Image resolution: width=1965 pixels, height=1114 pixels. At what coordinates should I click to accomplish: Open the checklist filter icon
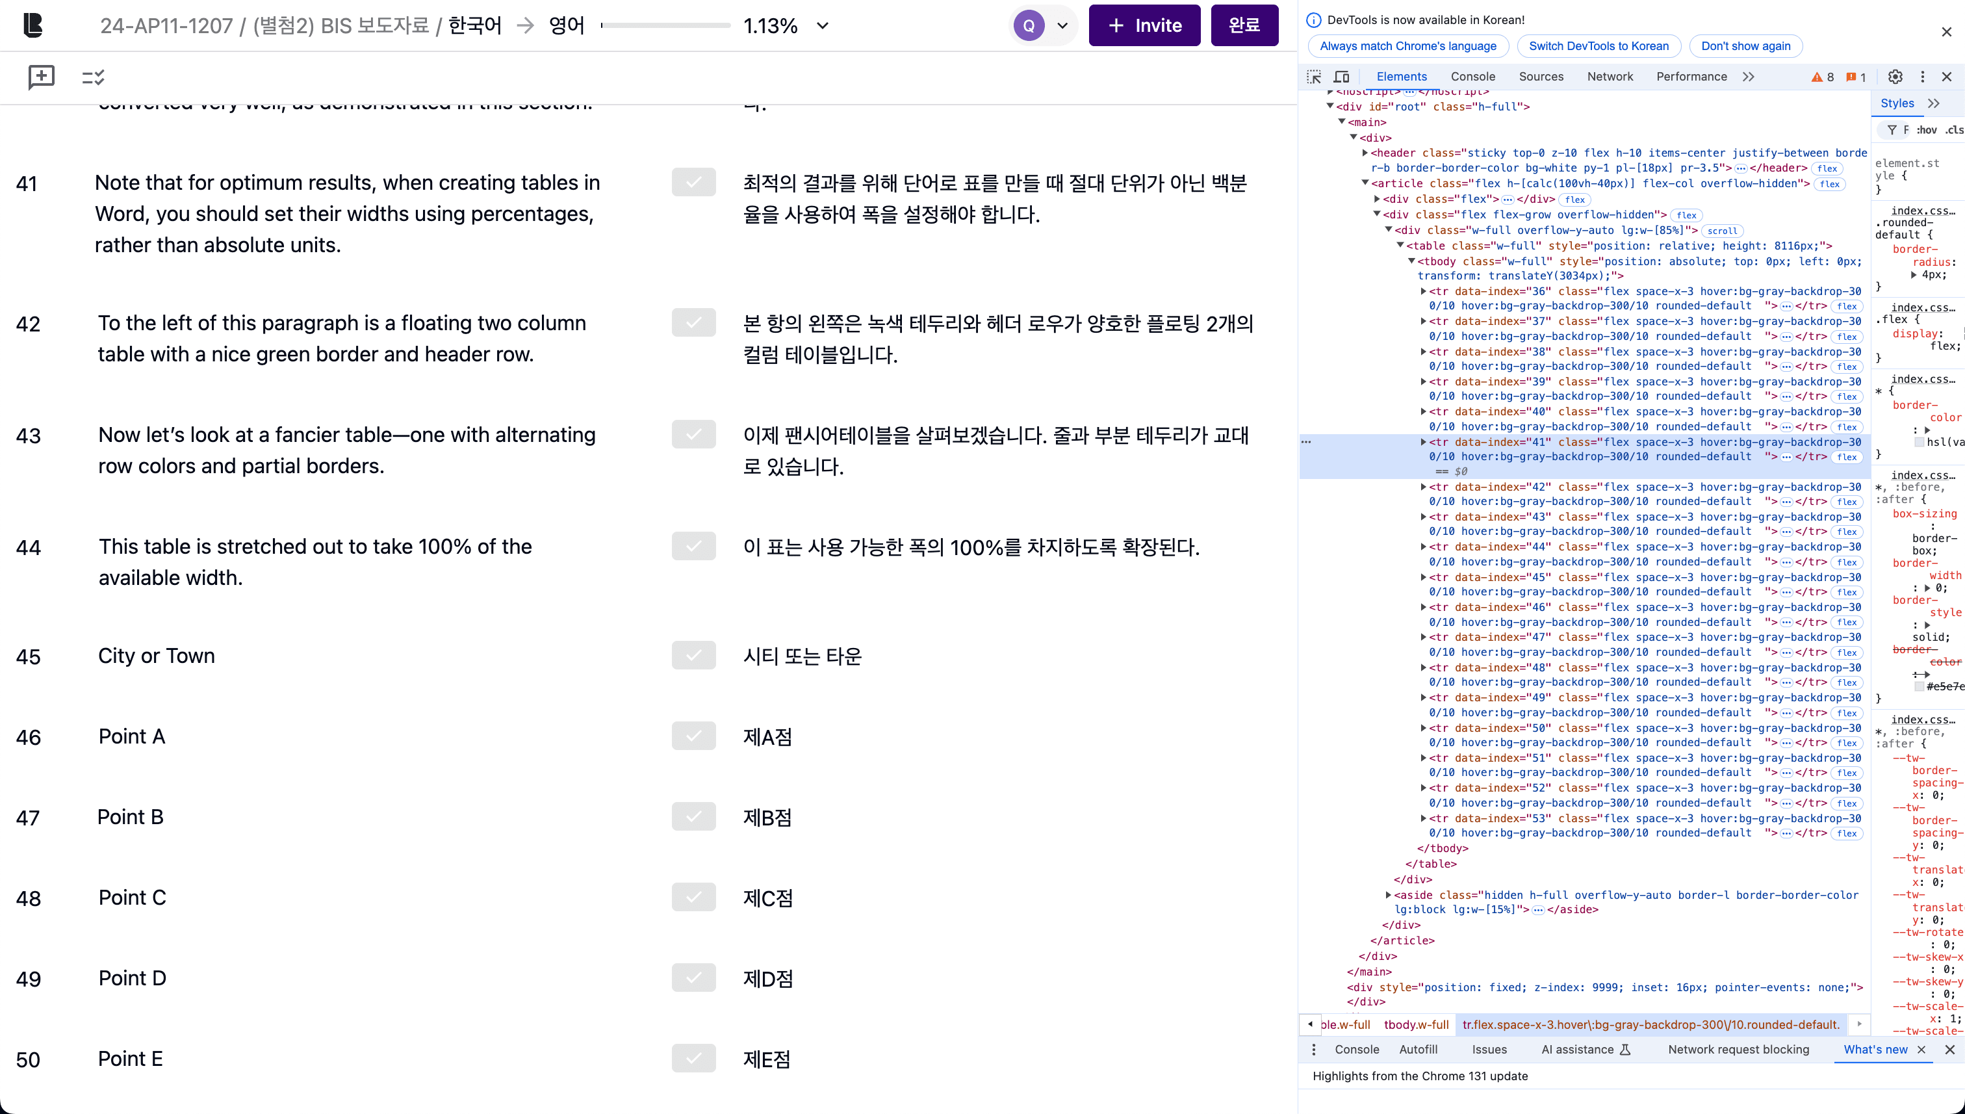(x=92, y=77)
